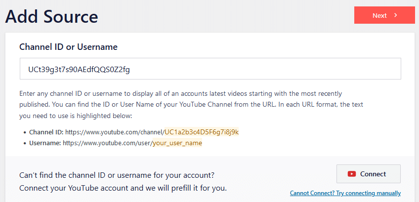Click the entered channel ID UCt39g3t7s90AEdfQQS0Z2fg

[x=79, y=70]
